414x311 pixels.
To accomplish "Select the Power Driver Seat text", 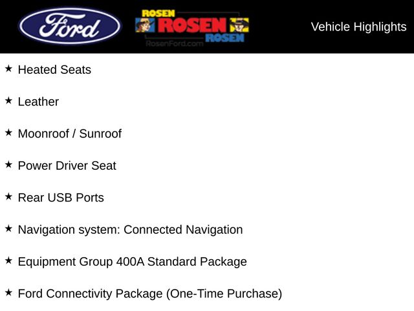I will tap(67, 166).
